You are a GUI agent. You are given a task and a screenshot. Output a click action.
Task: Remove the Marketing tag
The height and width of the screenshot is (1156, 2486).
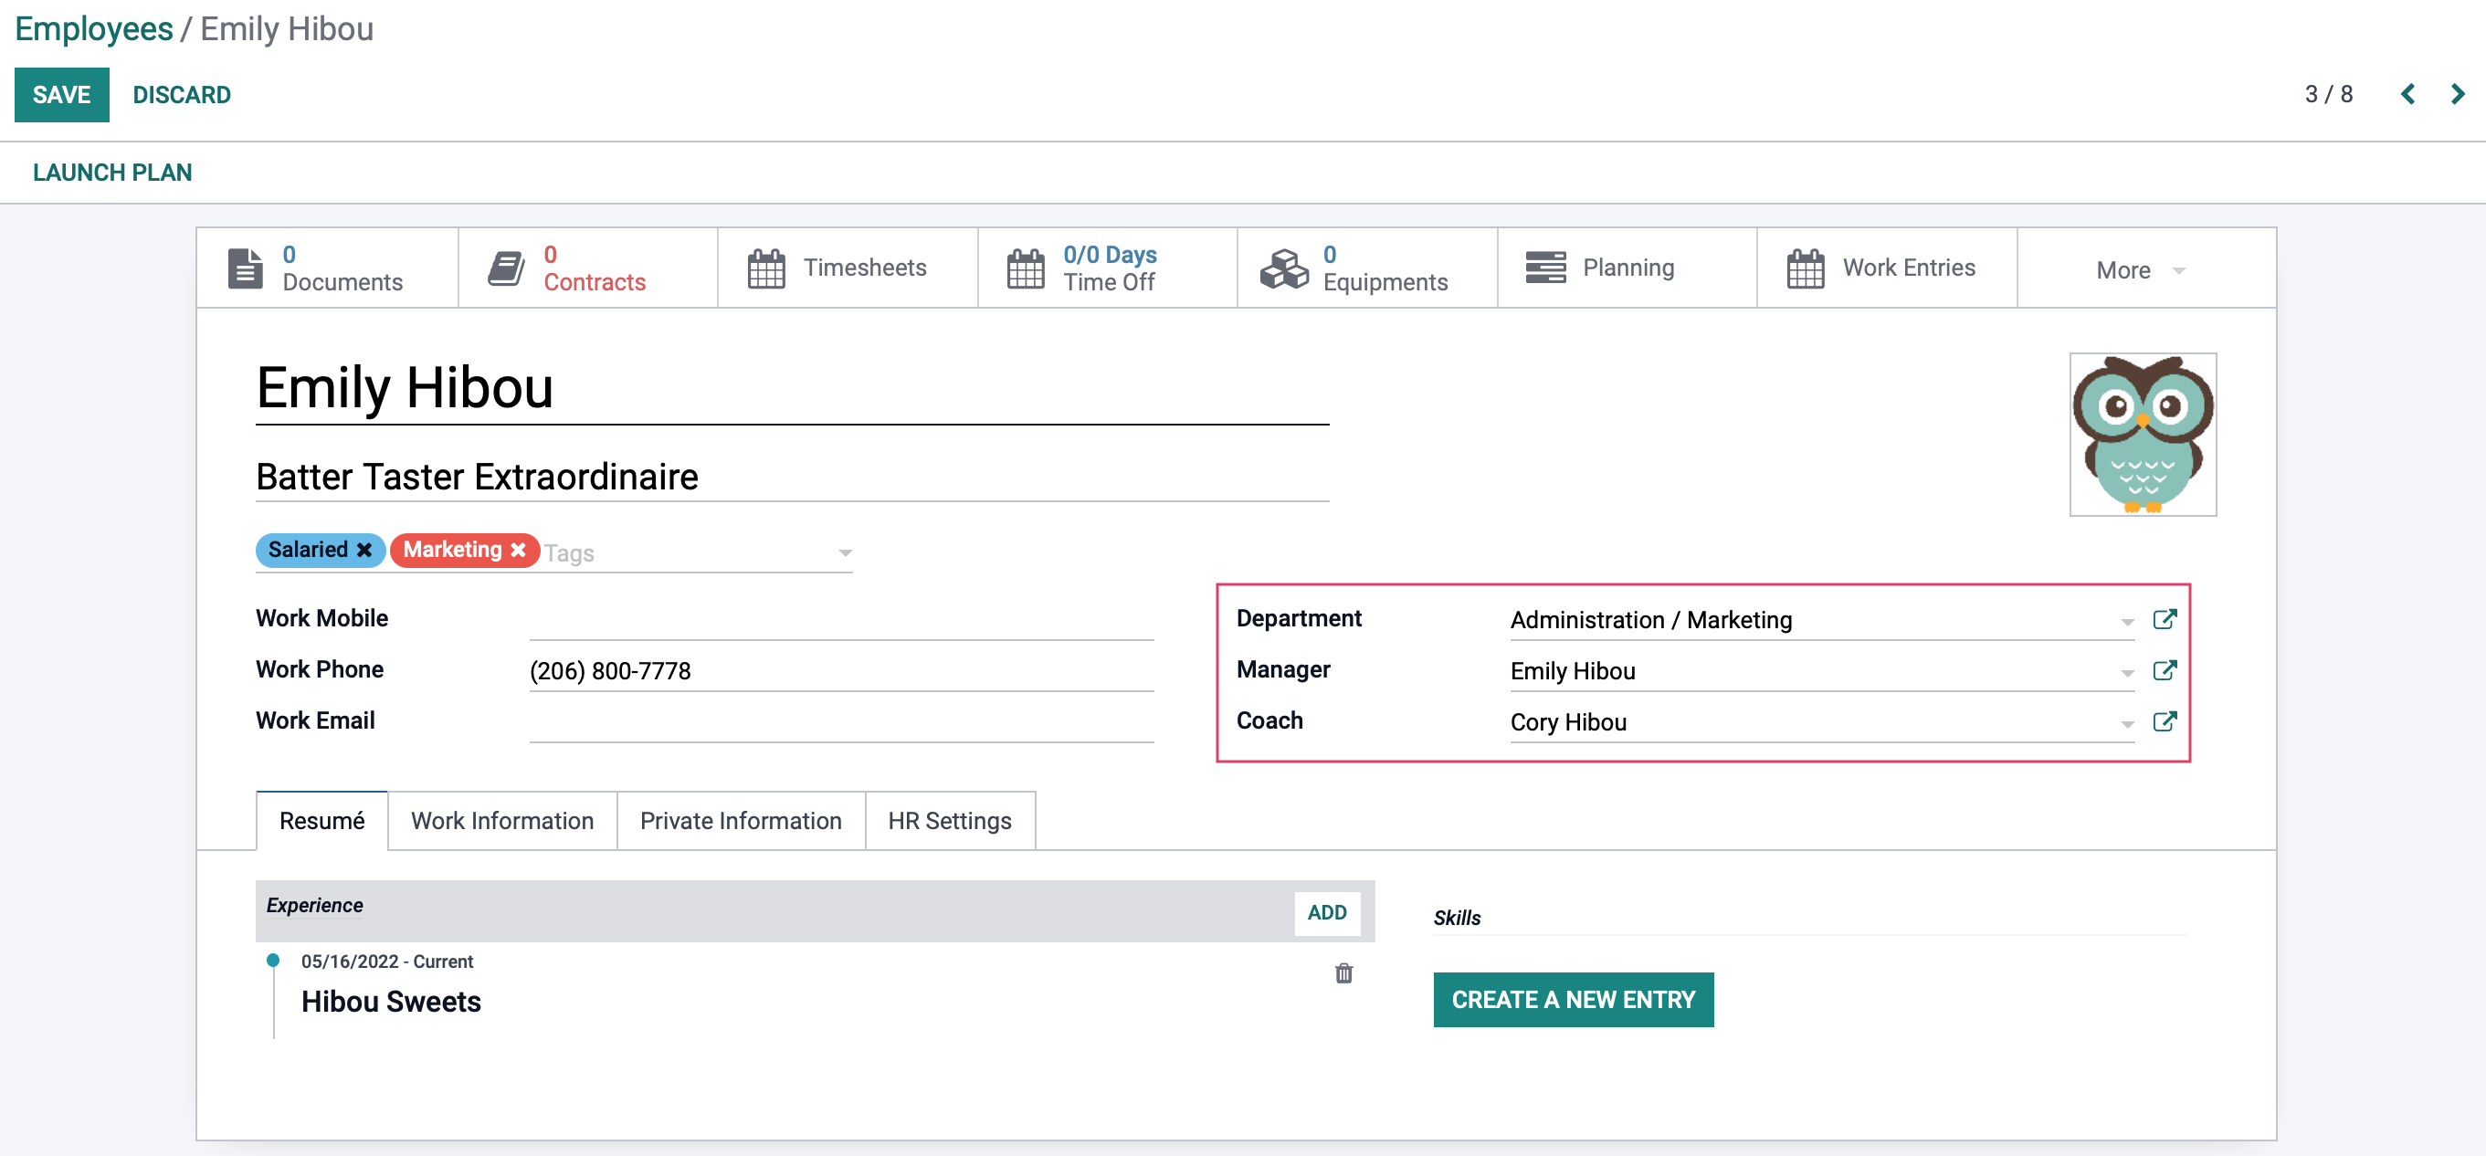(x=518, y=550)
